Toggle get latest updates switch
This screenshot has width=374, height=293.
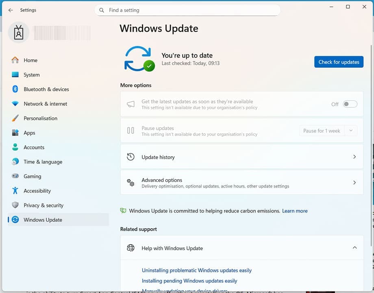click(350, 104)
